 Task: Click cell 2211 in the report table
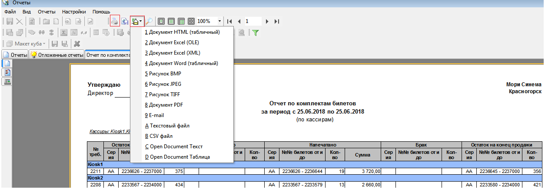(x=96, y=172)
